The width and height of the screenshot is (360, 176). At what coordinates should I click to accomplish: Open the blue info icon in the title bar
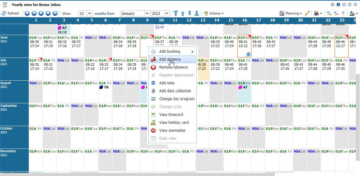coord(338,5)
